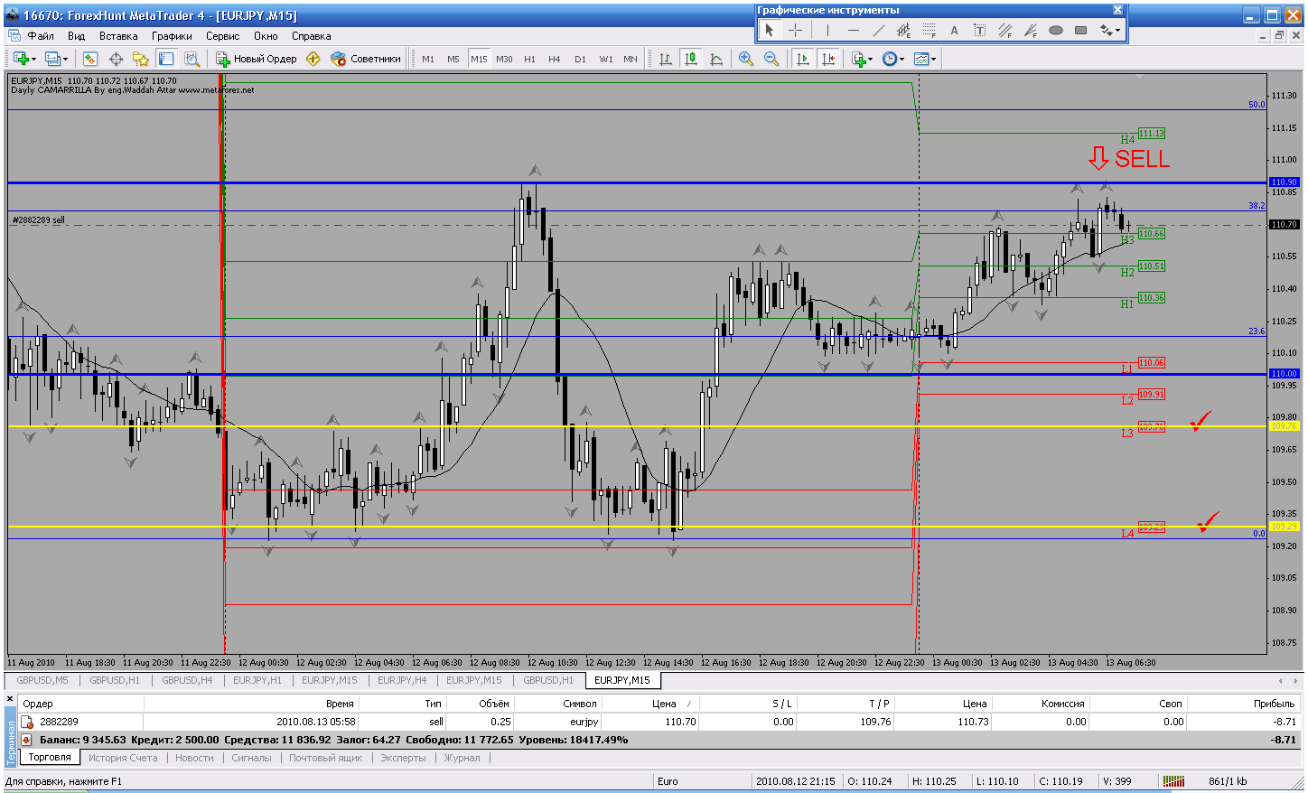
Task: Close the Графические инструменты toolbar
Action: pos(1117,10)
